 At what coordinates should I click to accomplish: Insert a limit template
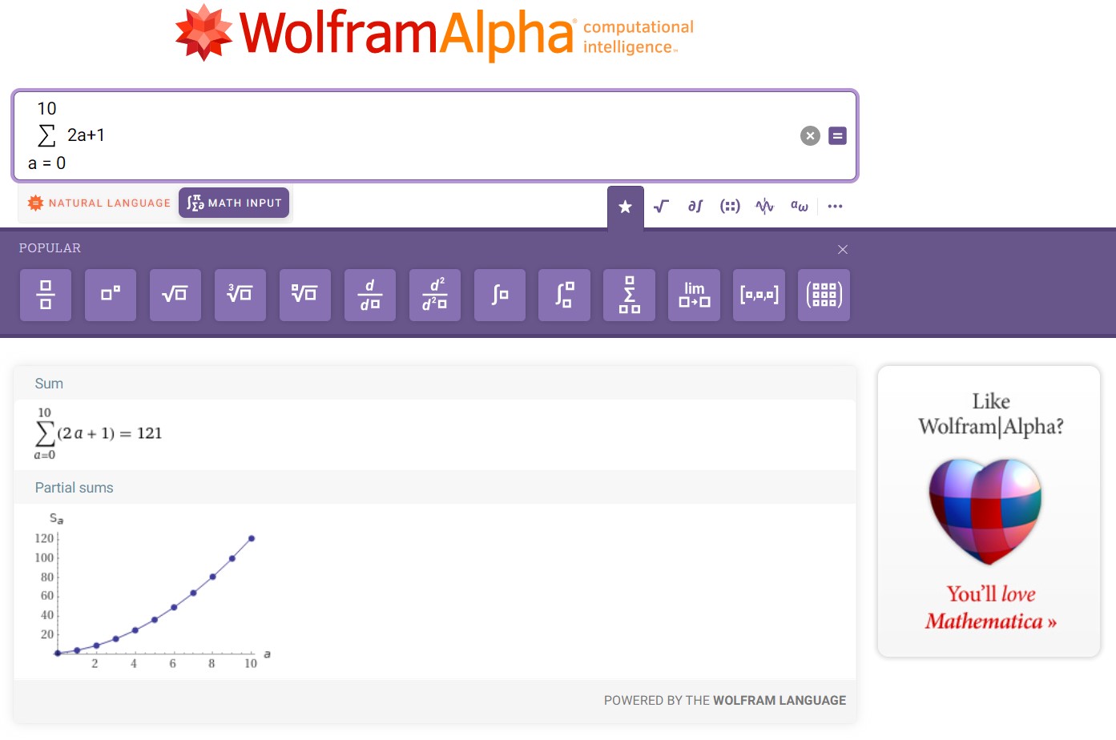695,295
